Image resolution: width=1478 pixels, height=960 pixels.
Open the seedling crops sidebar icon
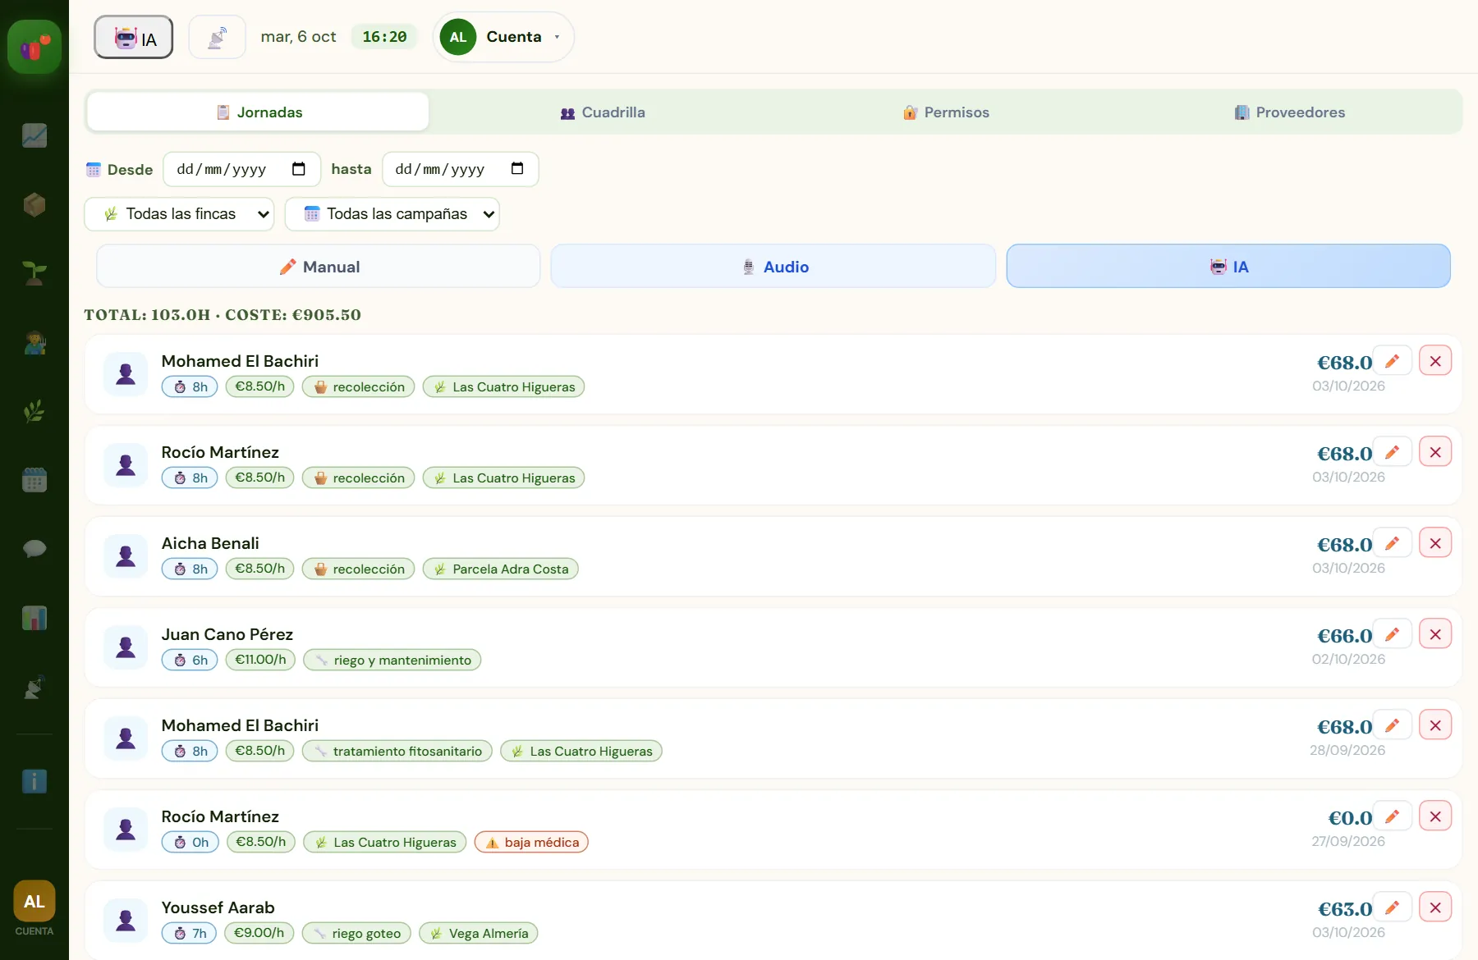pos(34,273)
